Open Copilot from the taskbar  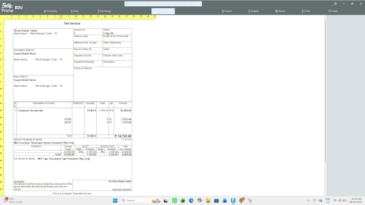point(200,200)
